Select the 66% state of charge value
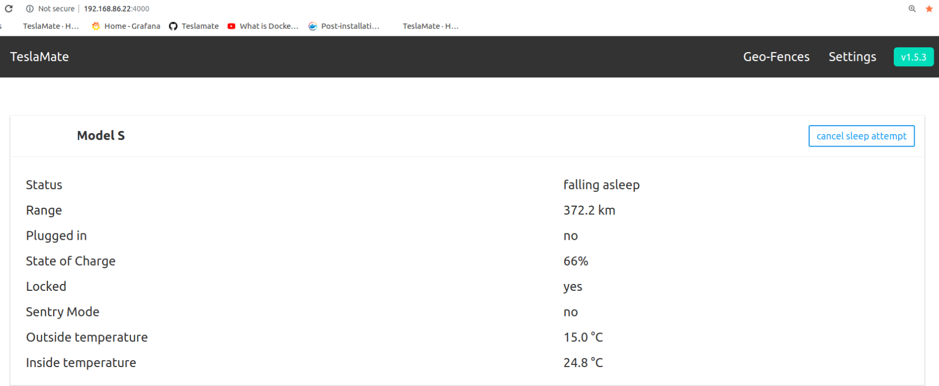Screen dimensions: 939x386 pyautogui.click(x=576, y=261)
